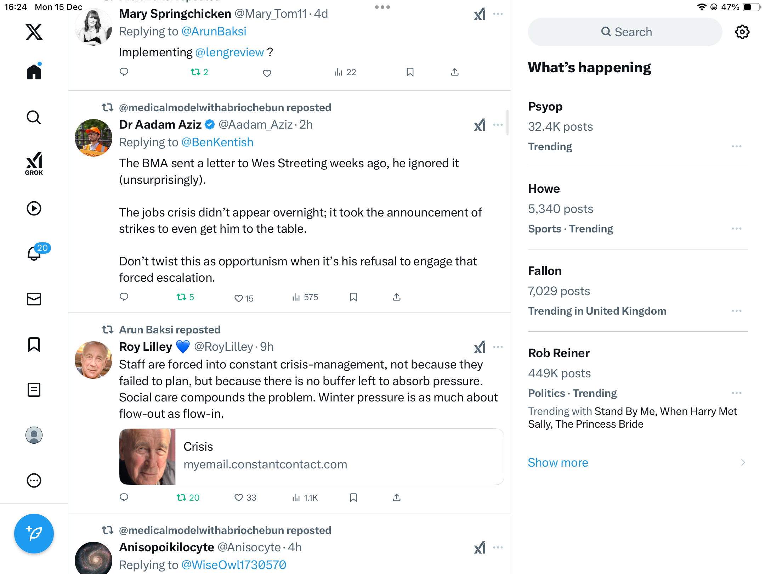This screenshot has height=574, width=765.
Task: Expand trends with Show more chevron
Action: pyautogui.click(x=743, y=462)
